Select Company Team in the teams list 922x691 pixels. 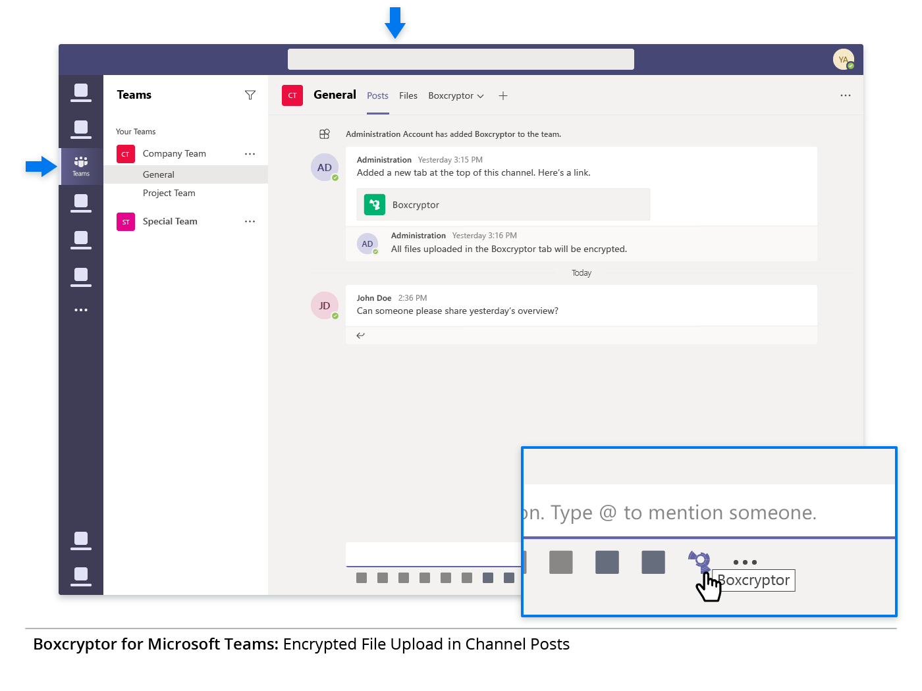point(174,154)
